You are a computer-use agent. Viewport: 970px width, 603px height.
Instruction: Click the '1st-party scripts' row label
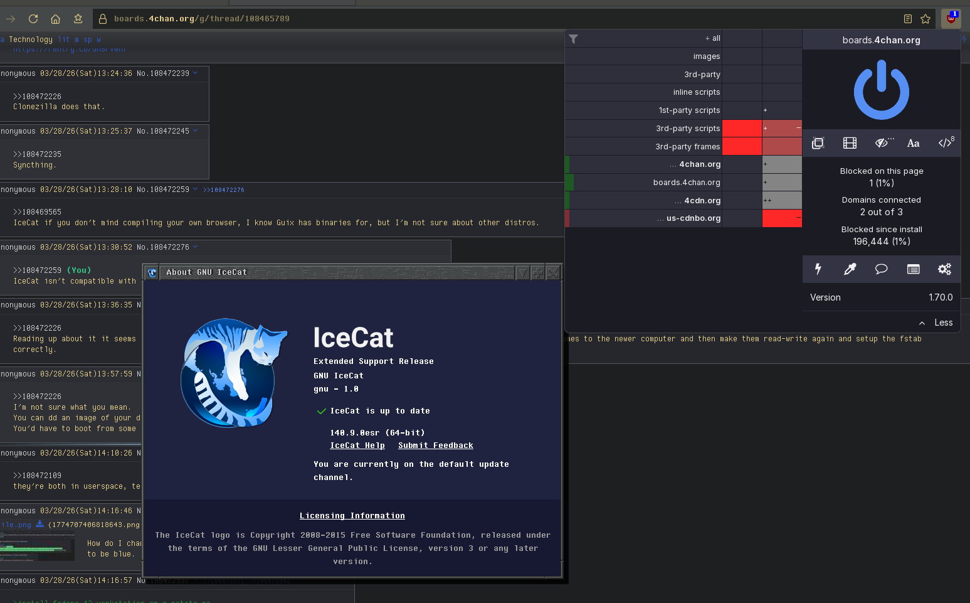click(x=689, y=110)
